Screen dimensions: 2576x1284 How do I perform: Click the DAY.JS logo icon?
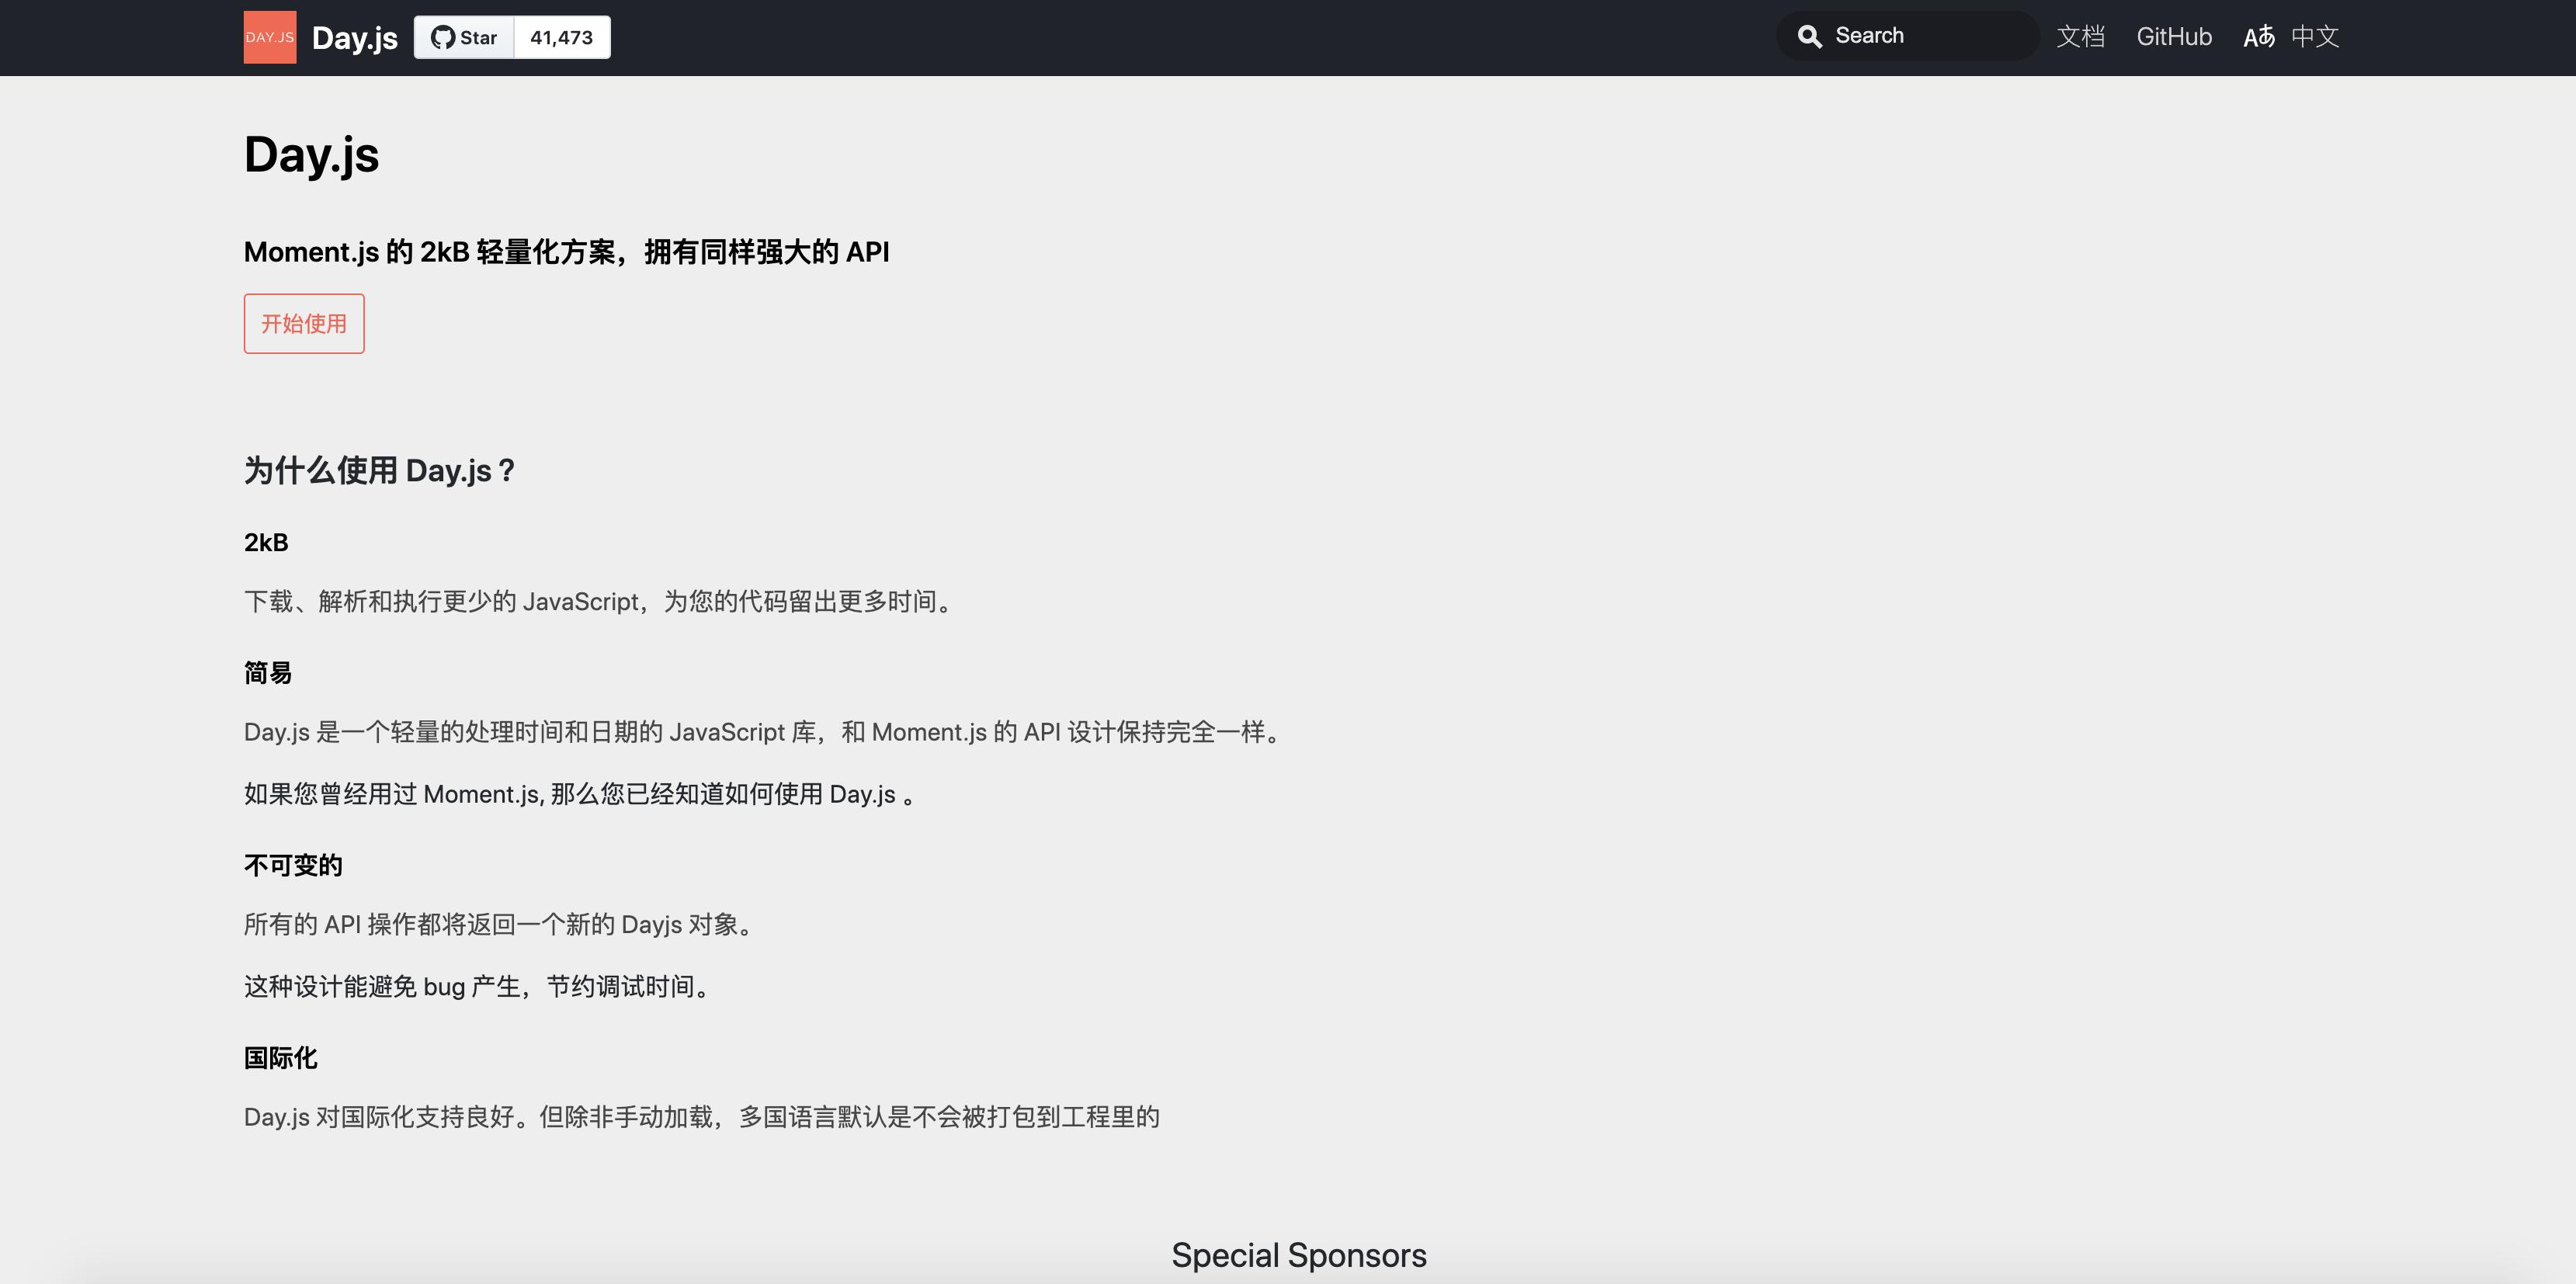tap(268, 37)
